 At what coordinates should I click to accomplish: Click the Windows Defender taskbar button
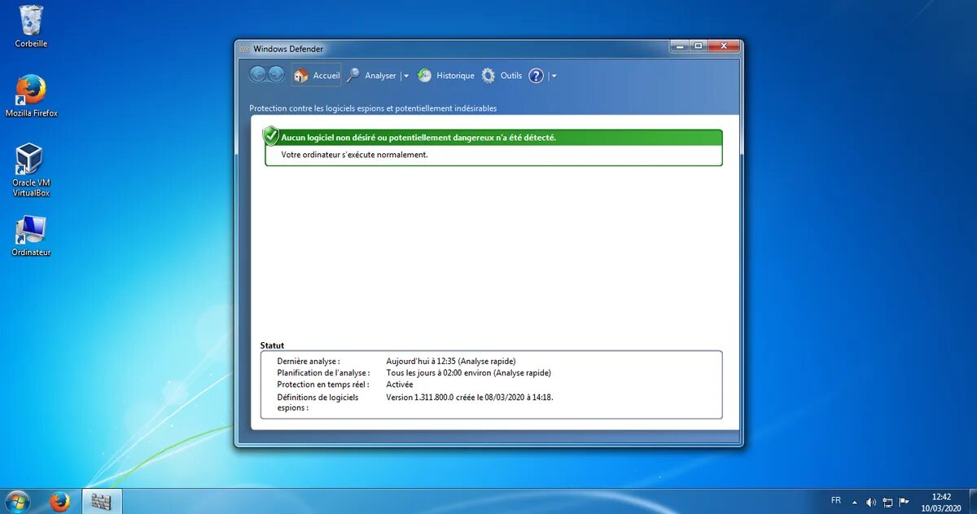[102, 502]
